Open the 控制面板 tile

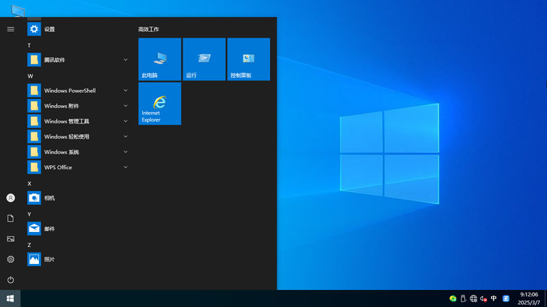coord(248,59)
